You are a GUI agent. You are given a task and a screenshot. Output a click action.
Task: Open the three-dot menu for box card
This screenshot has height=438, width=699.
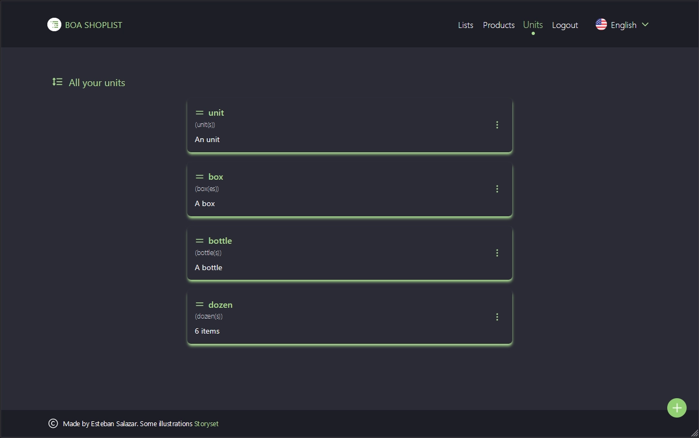(497, 189)
